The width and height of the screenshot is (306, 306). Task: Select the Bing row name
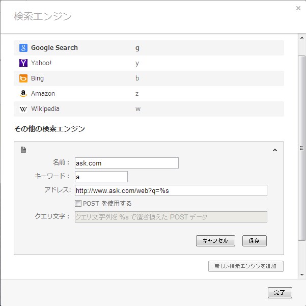pos(37,78)
